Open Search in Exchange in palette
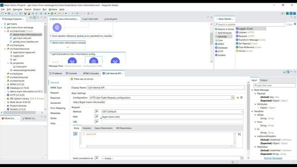 (x=225, y=29)
